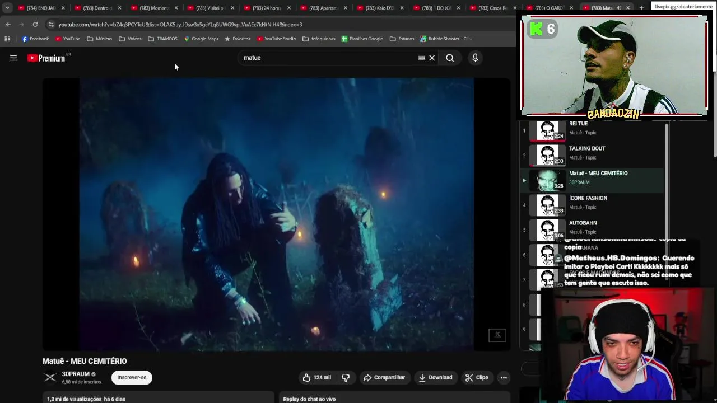Open the Favoritos bookmark

[238, 39]
